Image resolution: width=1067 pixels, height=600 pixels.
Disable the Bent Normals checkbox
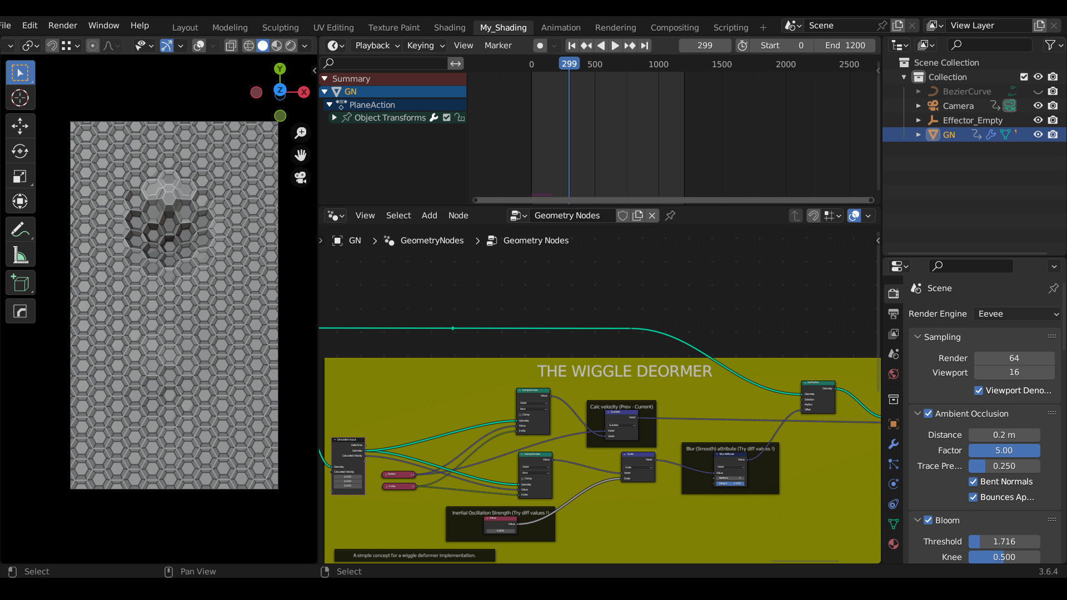click(973, 482)
